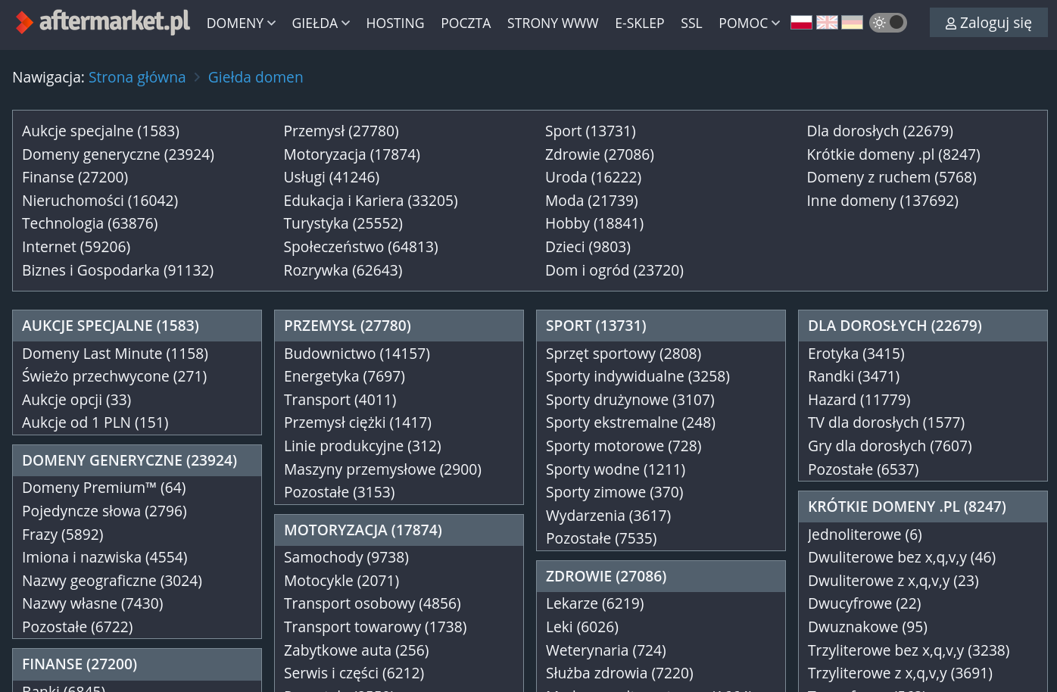Screen dimensions: 1057x692
Task: Open Giełda domen breadcrumb link
Action: (255, 77)
